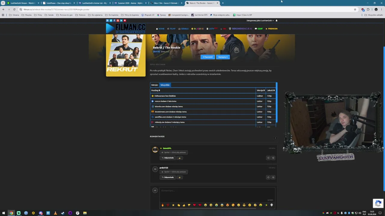Image resolution: width=385 pixels, height=216 pixels.
Task: Reply to SenoXPL's comment with Odpowiedz
Action: coord(168,158)
